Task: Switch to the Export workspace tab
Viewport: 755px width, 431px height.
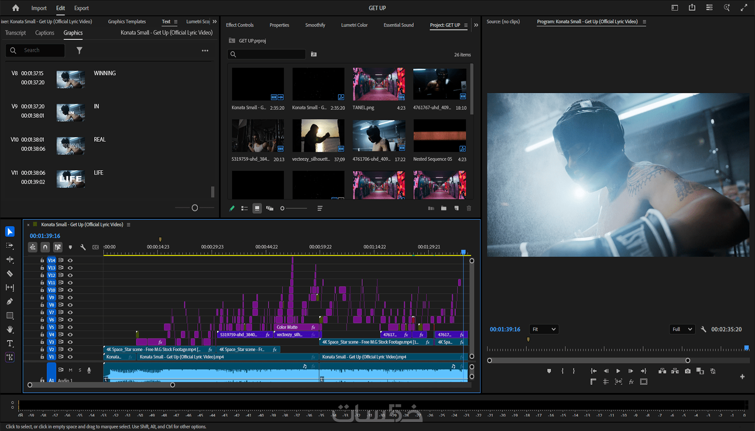Action: [81, 8]
